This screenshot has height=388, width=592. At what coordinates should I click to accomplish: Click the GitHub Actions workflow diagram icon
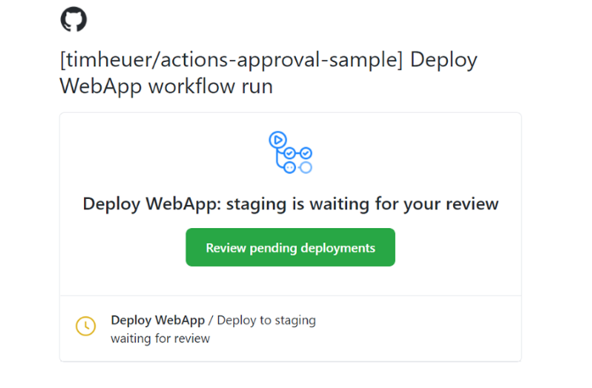290,152
